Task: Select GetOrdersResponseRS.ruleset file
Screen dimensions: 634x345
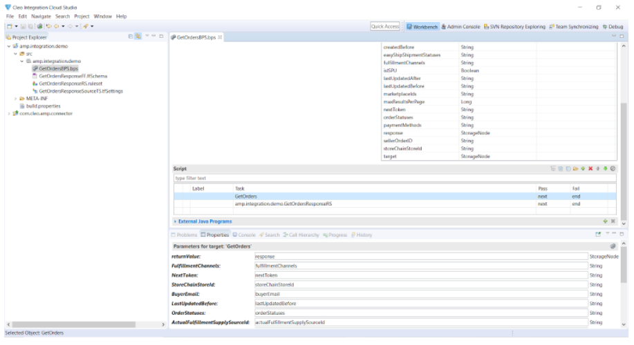Action: pyautogui.click(x=71, y=83)
